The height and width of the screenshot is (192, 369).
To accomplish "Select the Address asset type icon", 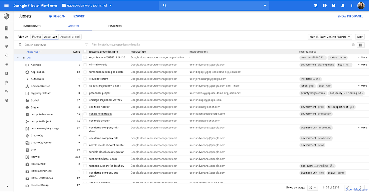I will [x=27, y=65].
